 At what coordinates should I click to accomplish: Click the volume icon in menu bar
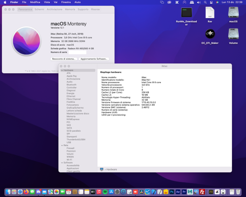(199, 2)
